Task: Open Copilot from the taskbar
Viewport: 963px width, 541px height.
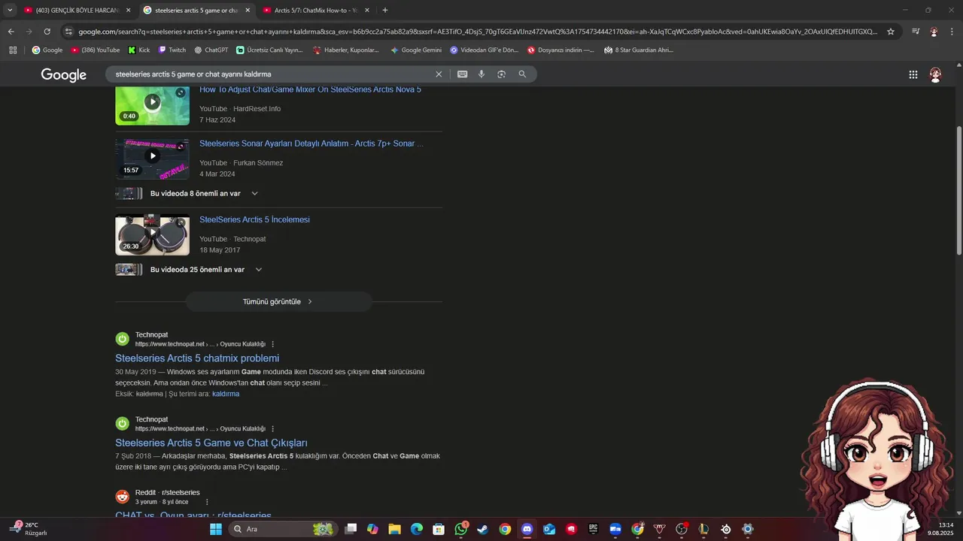Action: point(372,529)
